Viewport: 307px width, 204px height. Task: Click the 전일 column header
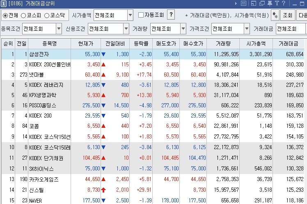21,43
